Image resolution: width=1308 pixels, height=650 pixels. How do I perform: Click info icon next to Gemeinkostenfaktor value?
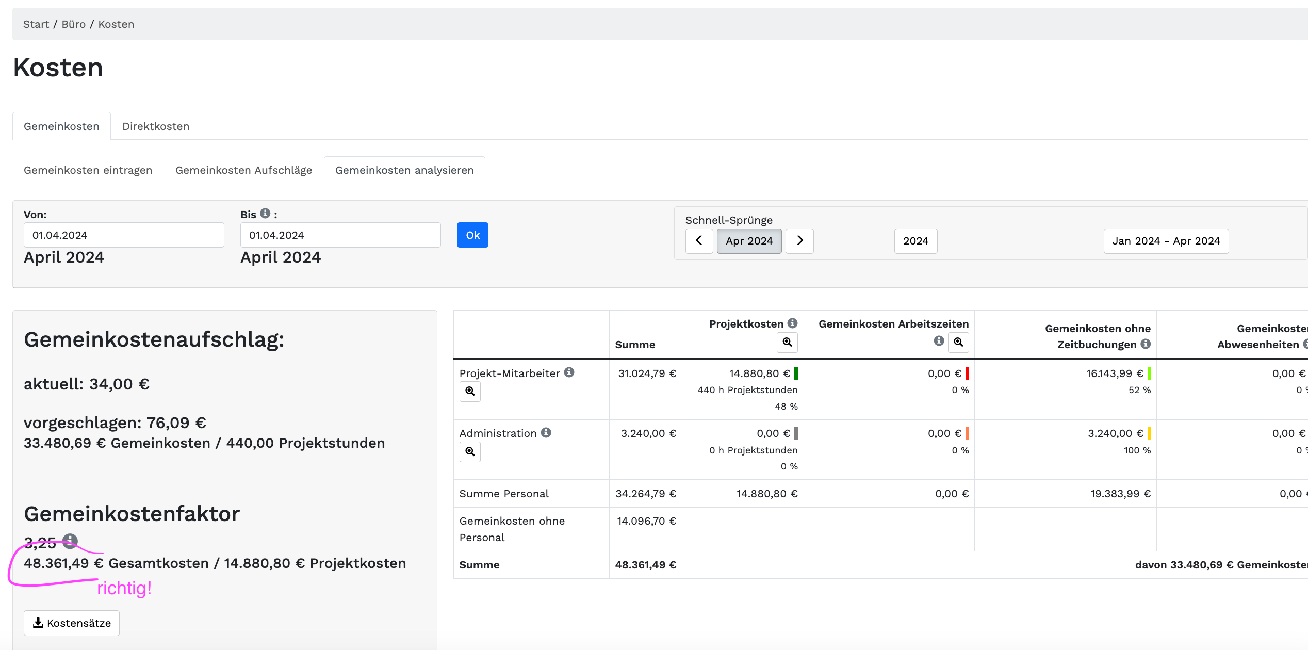click(70, 541)
